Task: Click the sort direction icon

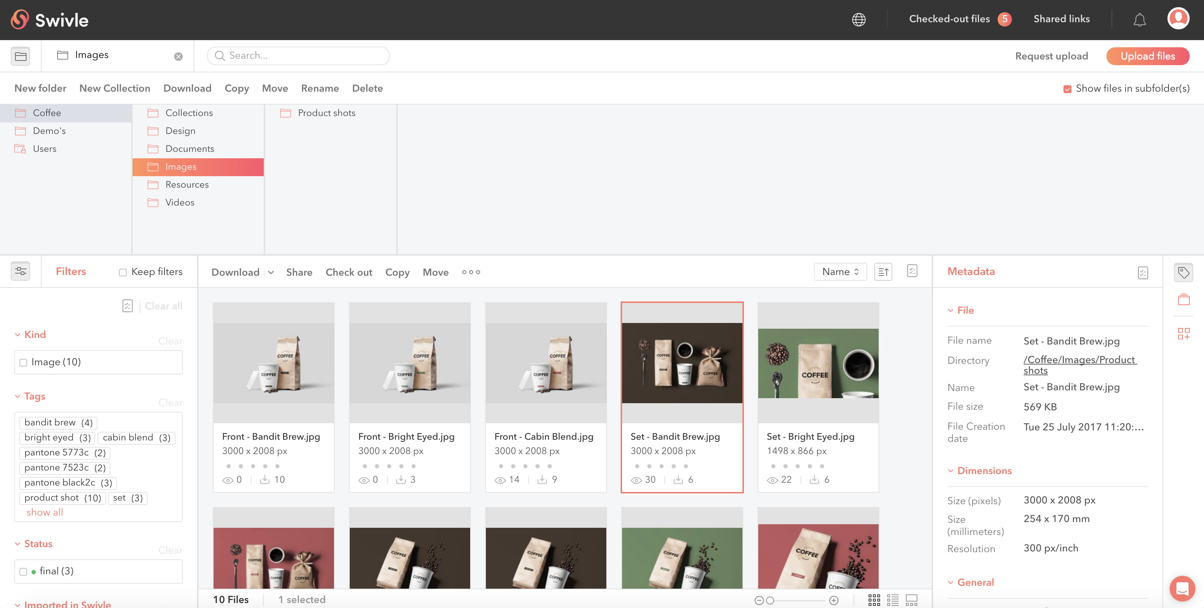Action: tap(883, 272)
